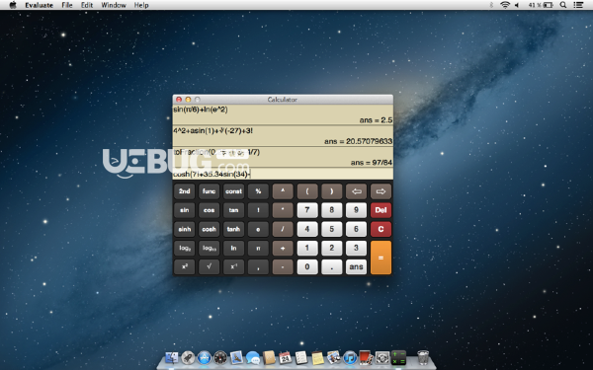Open the Help menu

pos(141,5)
